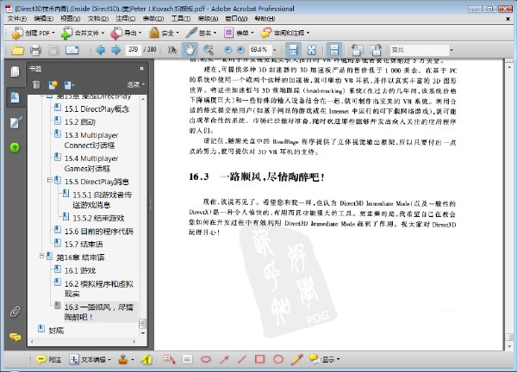
Task: Open the Show (显示) comments dropdown
Action: (x=324, y=359)
